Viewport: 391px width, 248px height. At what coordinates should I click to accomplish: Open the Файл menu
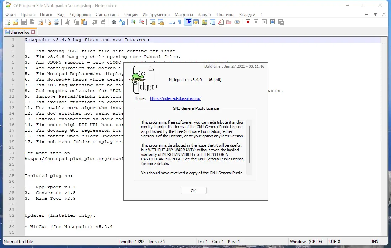[x=10, y=15]
